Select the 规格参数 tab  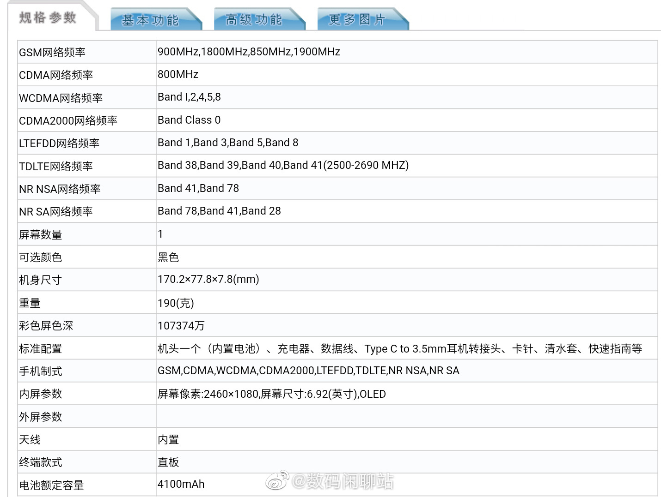[48, 18]
